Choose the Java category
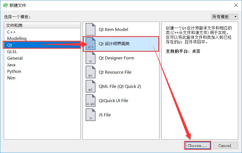The image size is (242, 153). [x=11, y=65]
